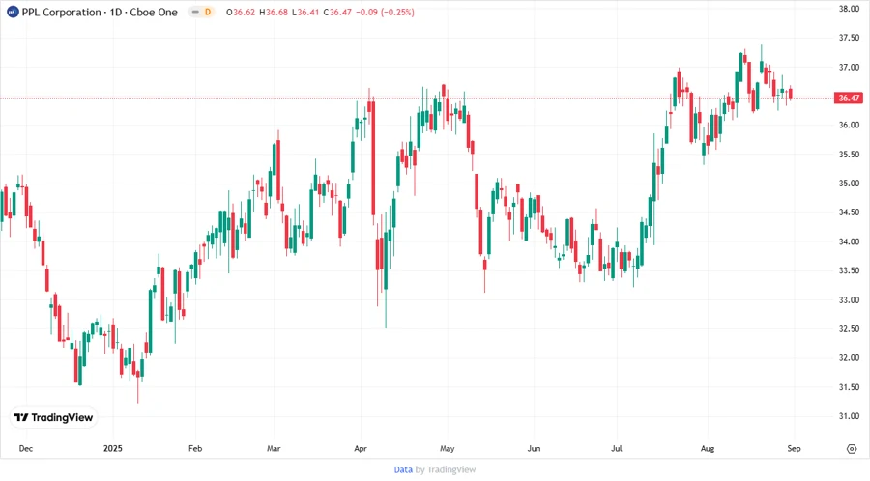Click the Feb label on time axis
The image size is (870, 481).
(195, 449)
